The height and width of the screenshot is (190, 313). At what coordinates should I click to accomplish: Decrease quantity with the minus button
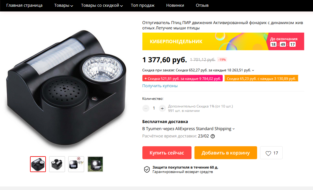(146, 108)
